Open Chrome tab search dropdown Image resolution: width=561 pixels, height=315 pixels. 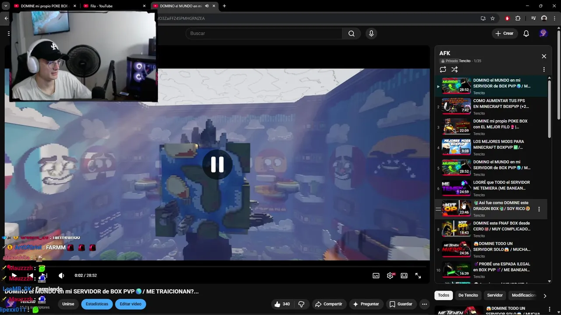click(x=6, y=6)
